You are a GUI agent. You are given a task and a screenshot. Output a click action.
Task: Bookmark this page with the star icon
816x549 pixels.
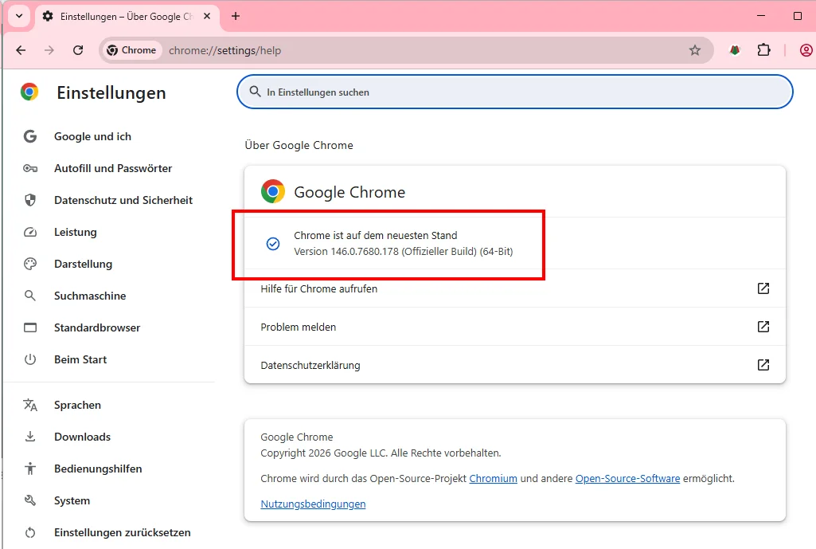695,50
